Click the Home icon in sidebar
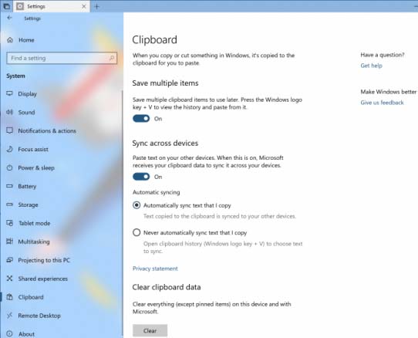The image size is (418, 338). [x=10, y=40]
